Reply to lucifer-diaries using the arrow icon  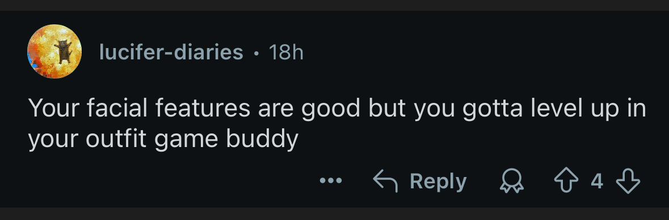385,181
